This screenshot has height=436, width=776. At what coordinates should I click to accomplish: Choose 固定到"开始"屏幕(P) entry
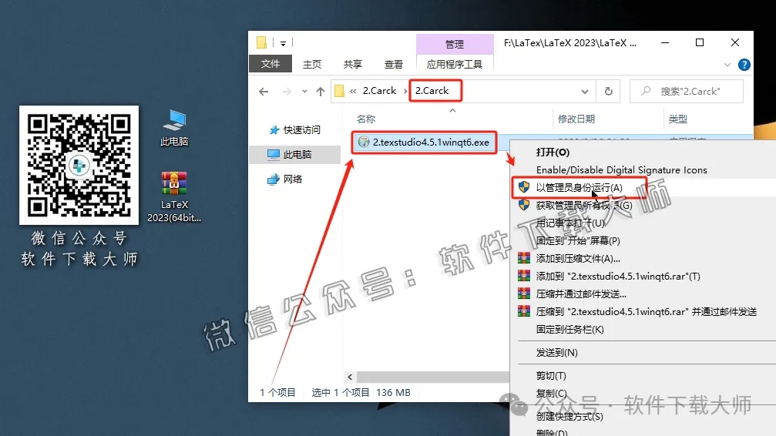(577, 240)
